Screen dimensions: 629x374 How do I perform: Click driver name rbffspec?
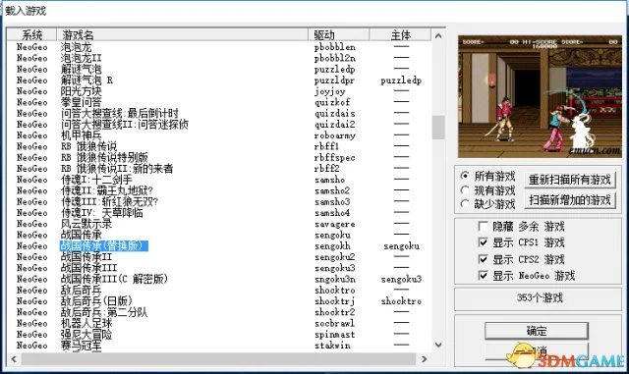(334, 158)
